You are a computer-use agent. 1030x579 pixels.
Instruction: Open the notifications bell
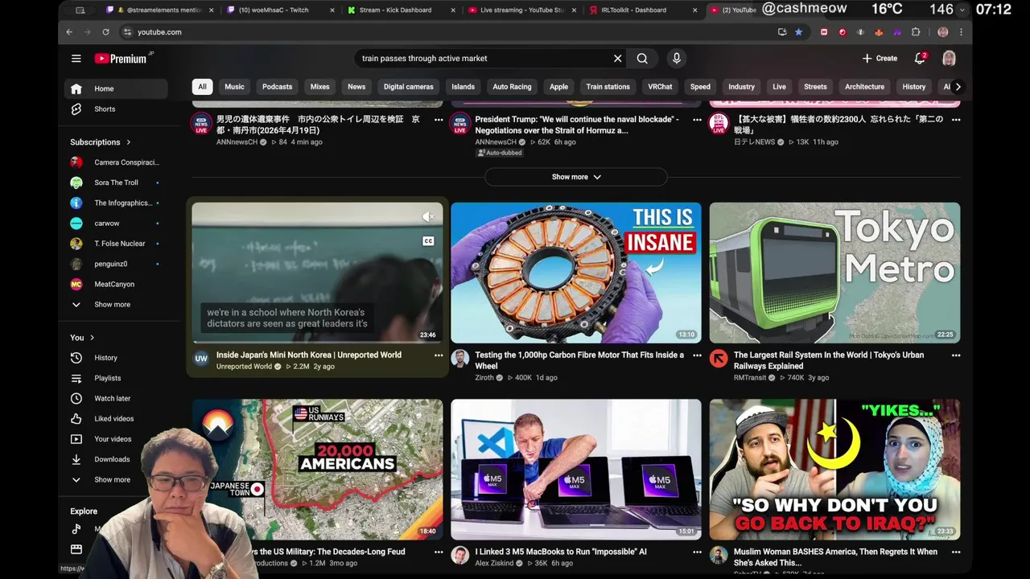coord(920,58)
